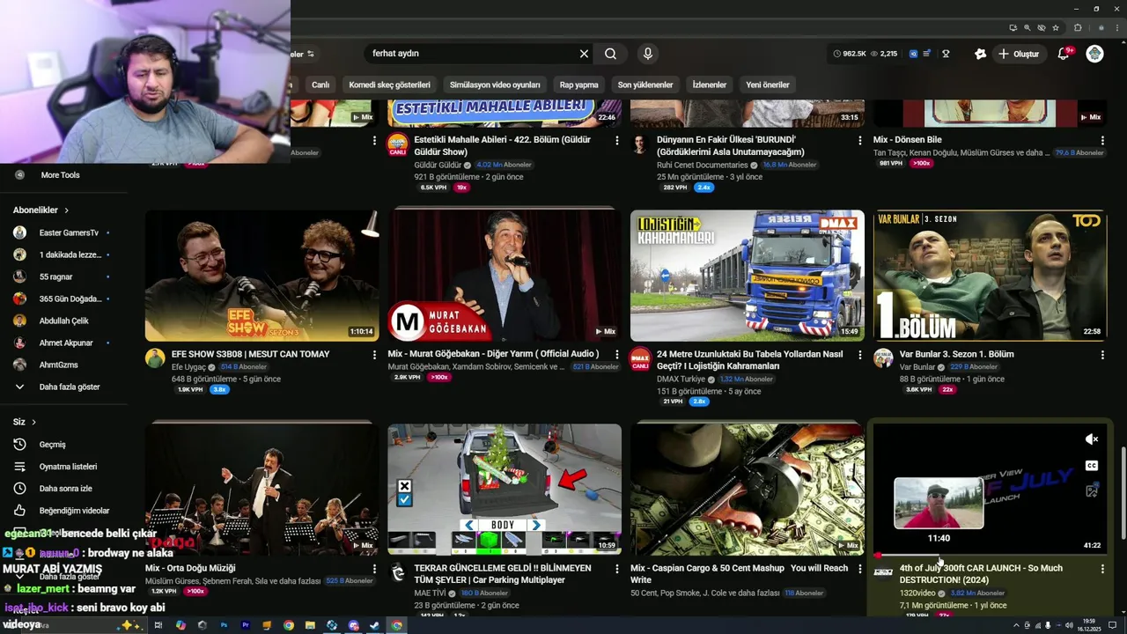Click the Güldür Güldür channel avatar
Image resolution: width=1127 pixels, height=634 pixels.
tap(398, 144)
